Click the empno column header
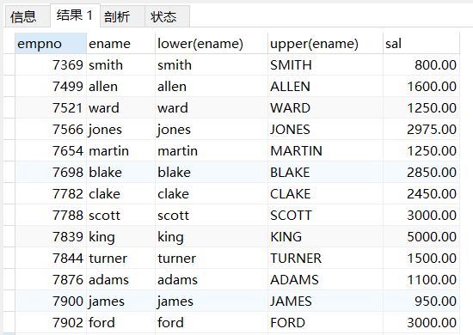The image size is (473, 335). (51, 44)
